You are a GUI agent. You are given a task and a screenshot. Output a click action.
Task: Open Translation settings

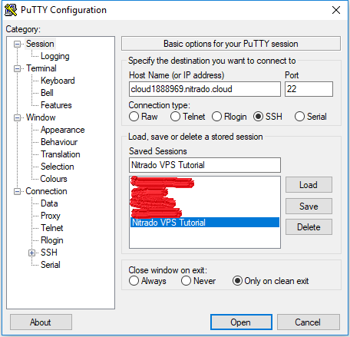(61, 154)
